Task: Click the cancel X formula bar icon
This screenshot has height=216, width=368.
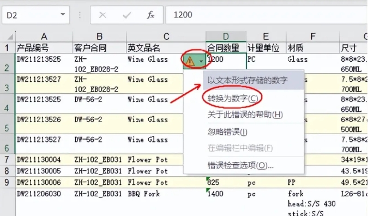Action: pos(102,15)
